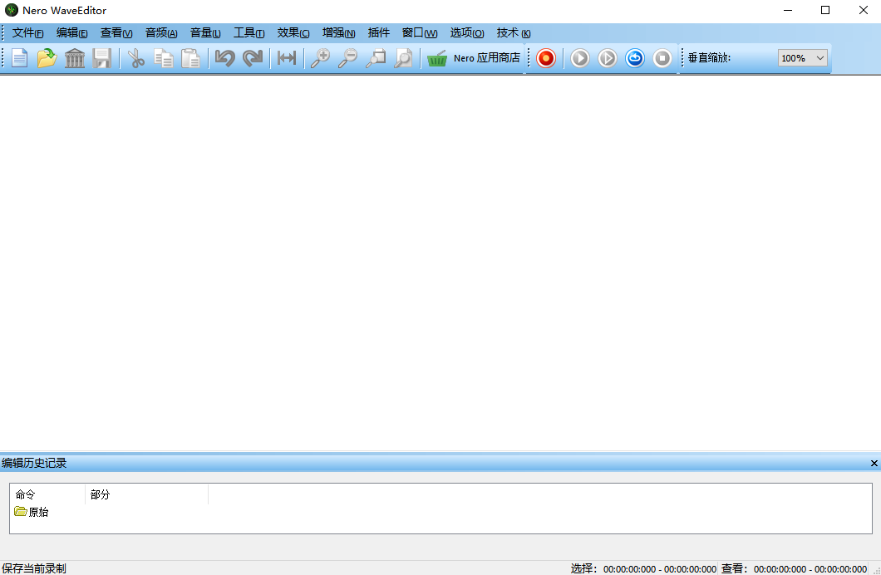881x575 pixels.
Task: Select the 原始 history entry
Action: (x=32, y=512)
